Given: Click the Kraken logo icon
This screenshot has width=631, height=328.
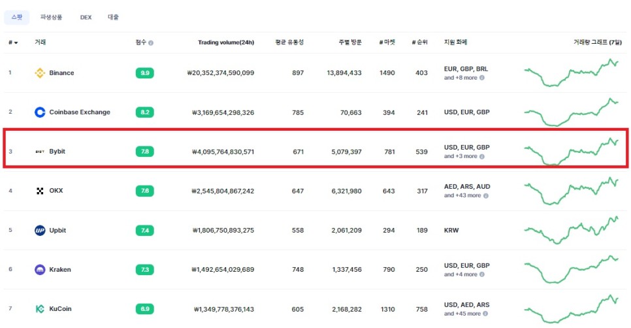Looking at the screenshot, I should point(40,270).
